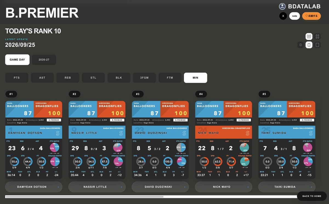Click Nassir Little's 3FG 54.5 ring

coord(91,162)
